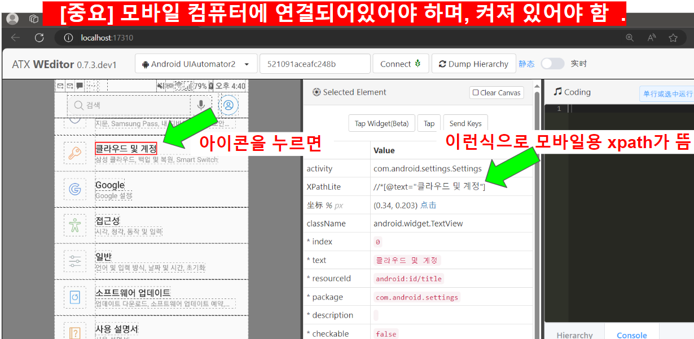Screen dimensions: 694x339
Task: Click the search magnifier icon in phone
Action: tap(78, 105)
